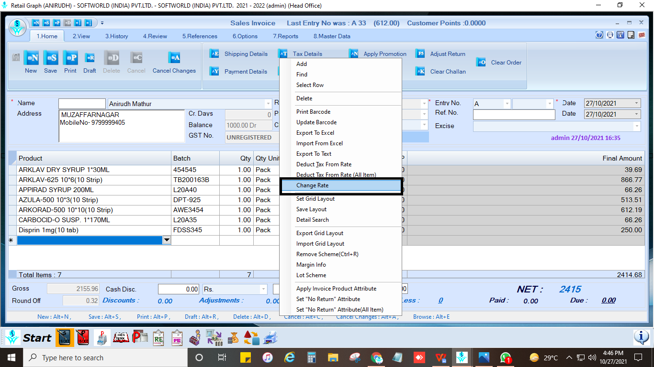Screen dimensions: 654x367
Task: Switch to the 3.History tab
Action: click(x=117, y=36)
